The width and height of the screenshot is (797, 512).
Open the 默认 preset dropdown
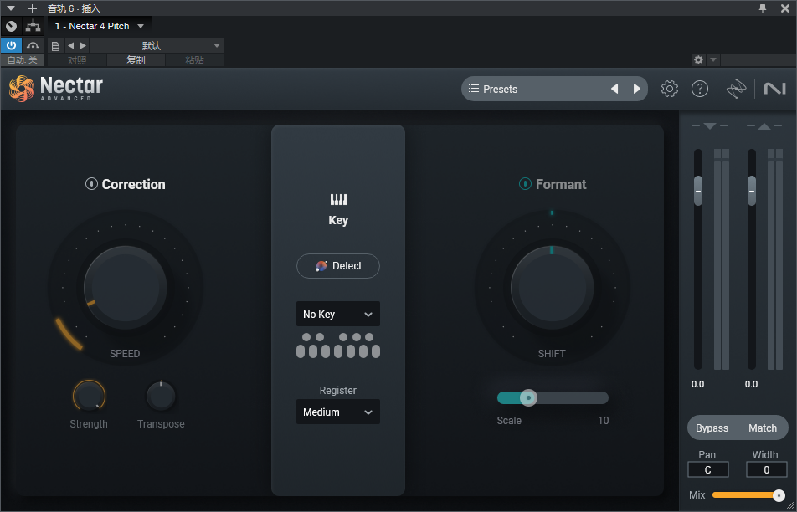click(x=157, y=46)
